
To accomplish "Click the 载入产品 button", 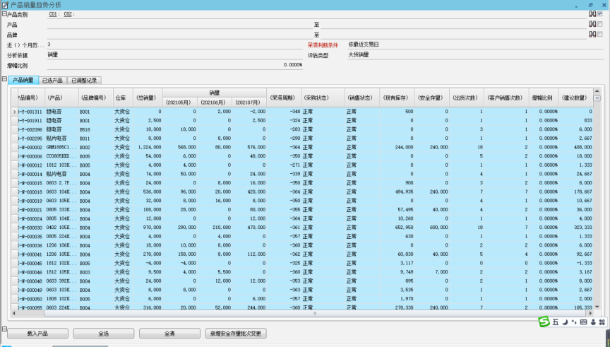I will point(37,333).
